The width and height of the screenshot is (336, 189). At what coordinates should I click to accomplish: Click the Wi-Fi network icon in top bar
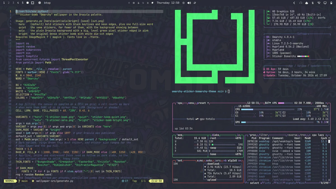pyautogui.click(x=319, y=3)
